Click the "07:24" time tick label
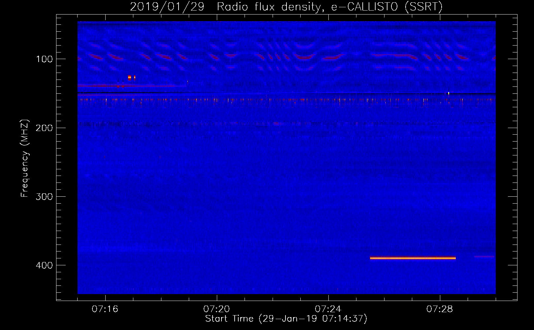Screen dimensions: 534x330 click(328, 309)
